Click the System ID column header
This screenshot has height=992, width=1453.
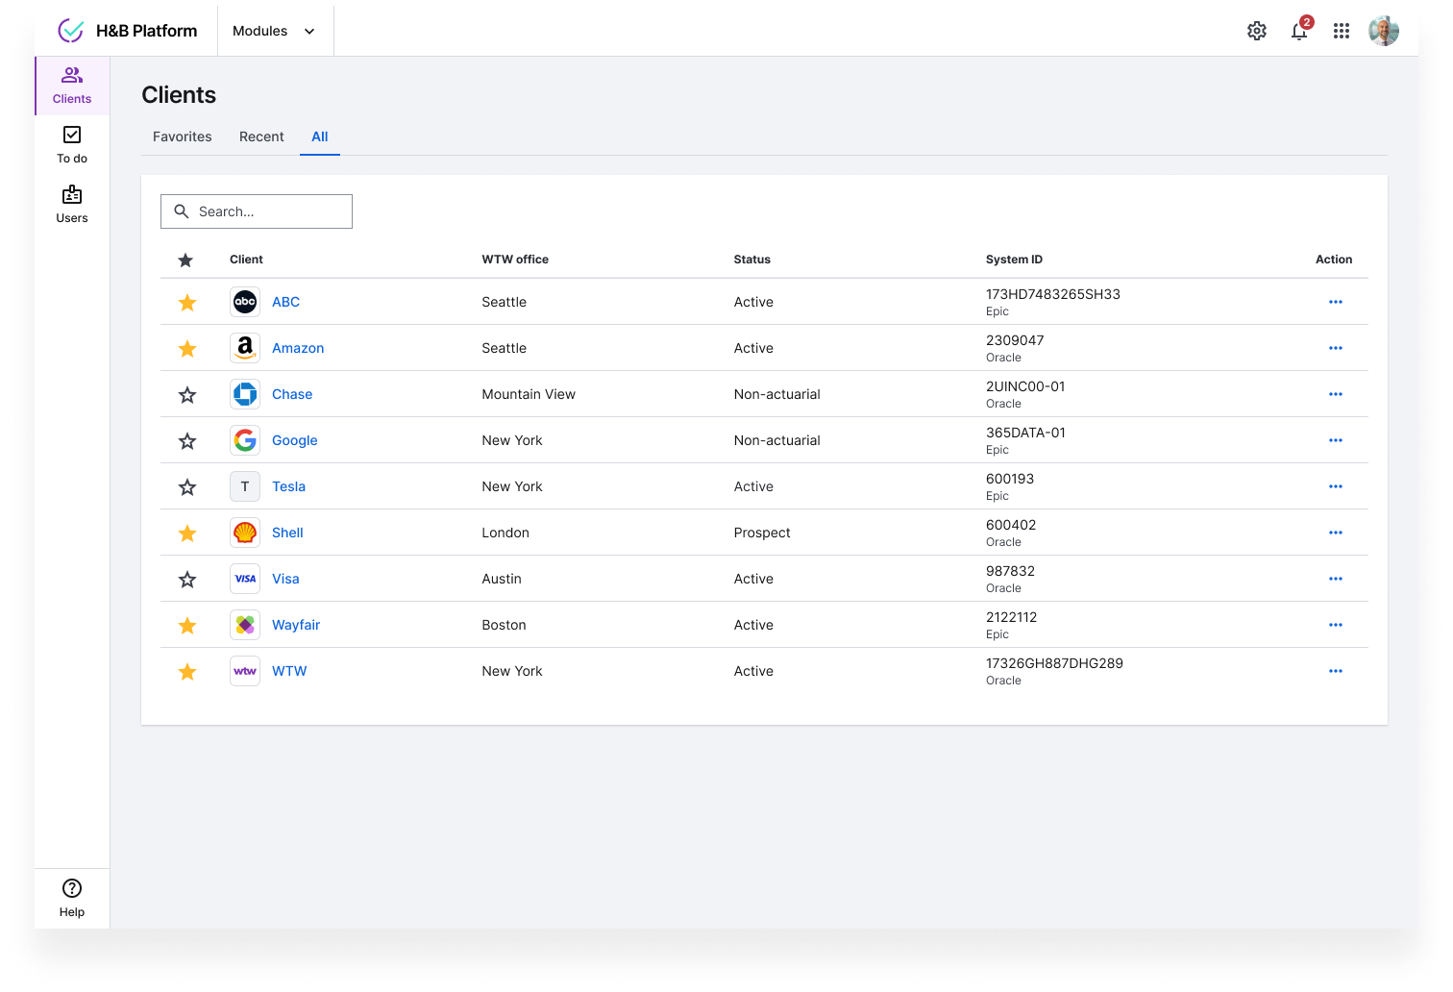click(x=1014, y=260)
